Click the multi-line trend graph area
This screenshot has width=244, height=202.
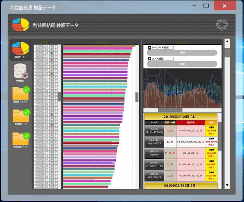(x=182, y=89)
